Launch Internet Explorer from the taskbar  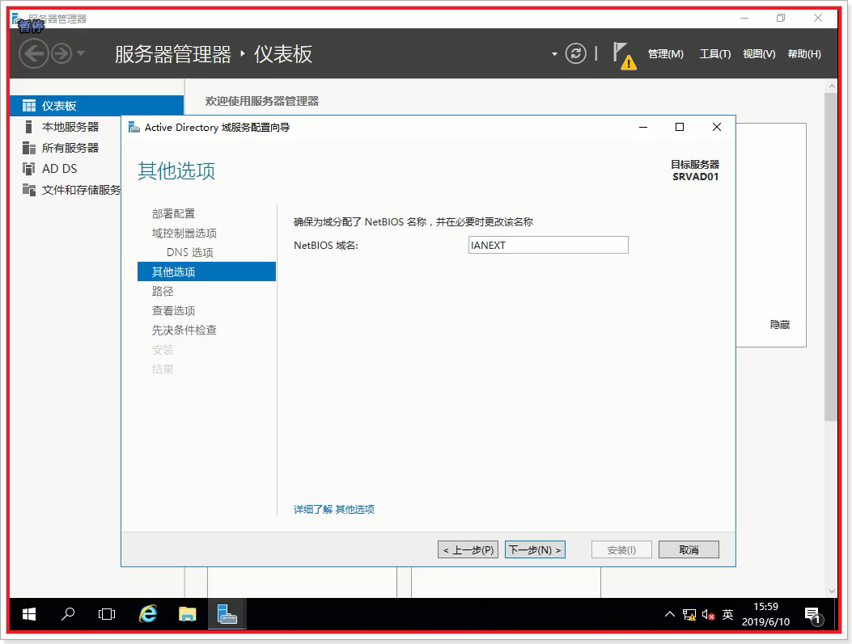click(148, 614)
